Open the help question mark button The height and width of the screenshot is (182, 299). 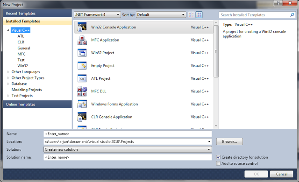[278, 3]
